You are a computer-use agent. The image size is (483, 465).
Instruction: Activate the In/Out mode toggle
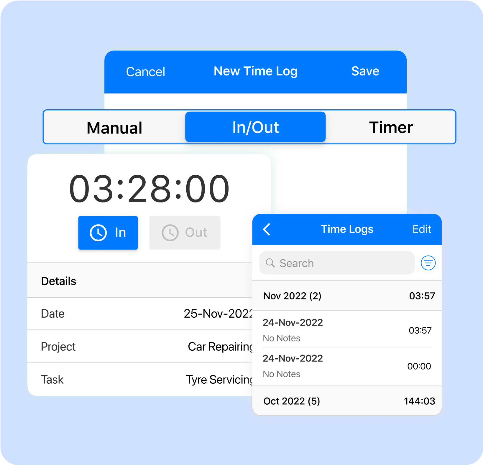tap(255, 127)
